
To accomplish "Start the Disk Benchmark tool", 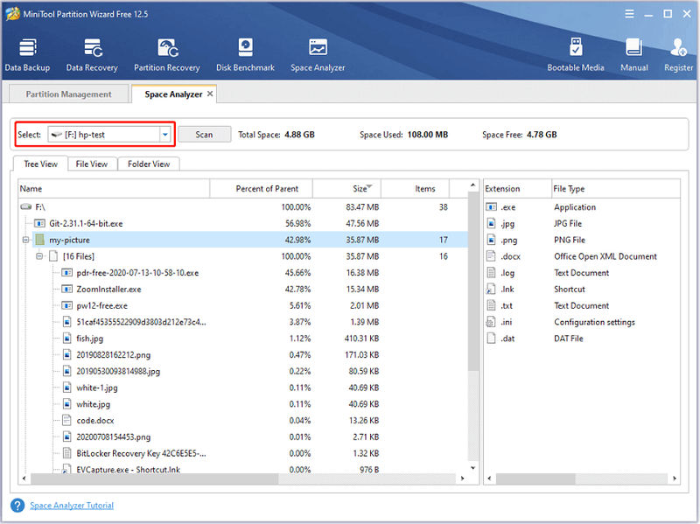I will click(x=245, y=55).
